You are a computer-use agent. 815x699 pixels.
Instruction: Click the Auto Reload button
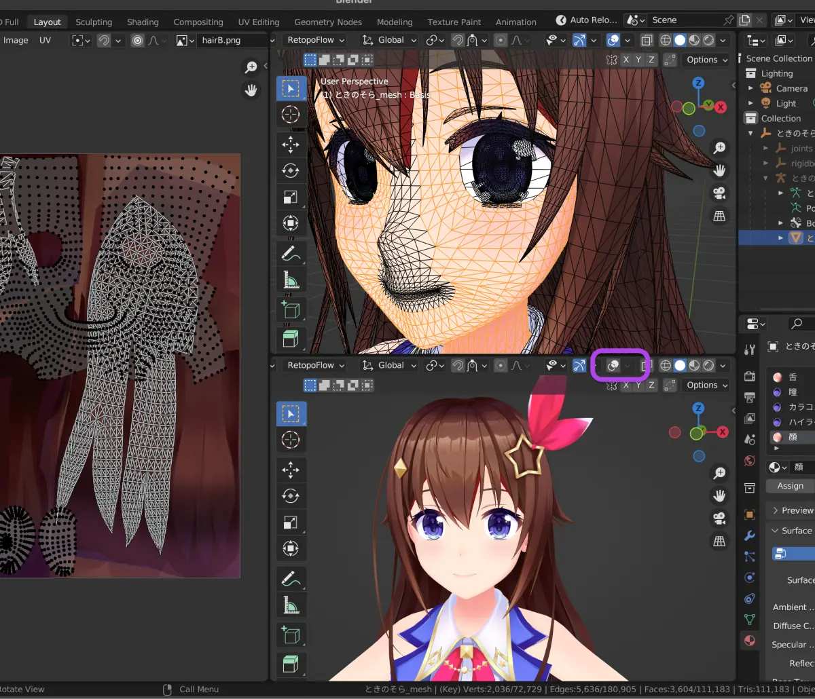coord(586,20)
